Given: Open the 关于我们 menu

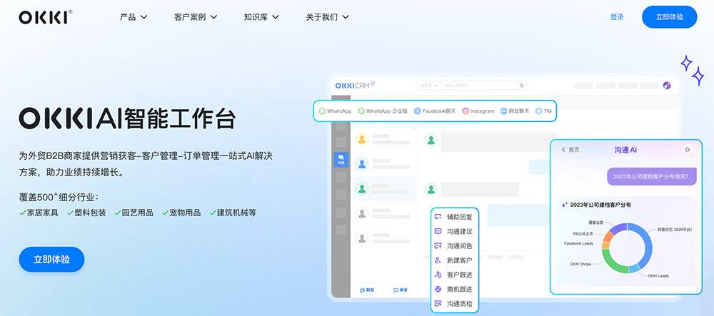Looking at the screenshot, I should (x=327, y=17).
